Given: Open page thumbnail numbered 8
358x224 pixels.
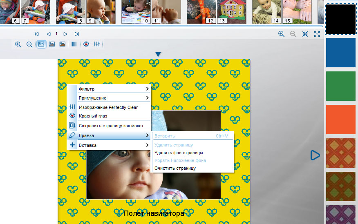Looking at the screenshot, I should tap(71, 11).
